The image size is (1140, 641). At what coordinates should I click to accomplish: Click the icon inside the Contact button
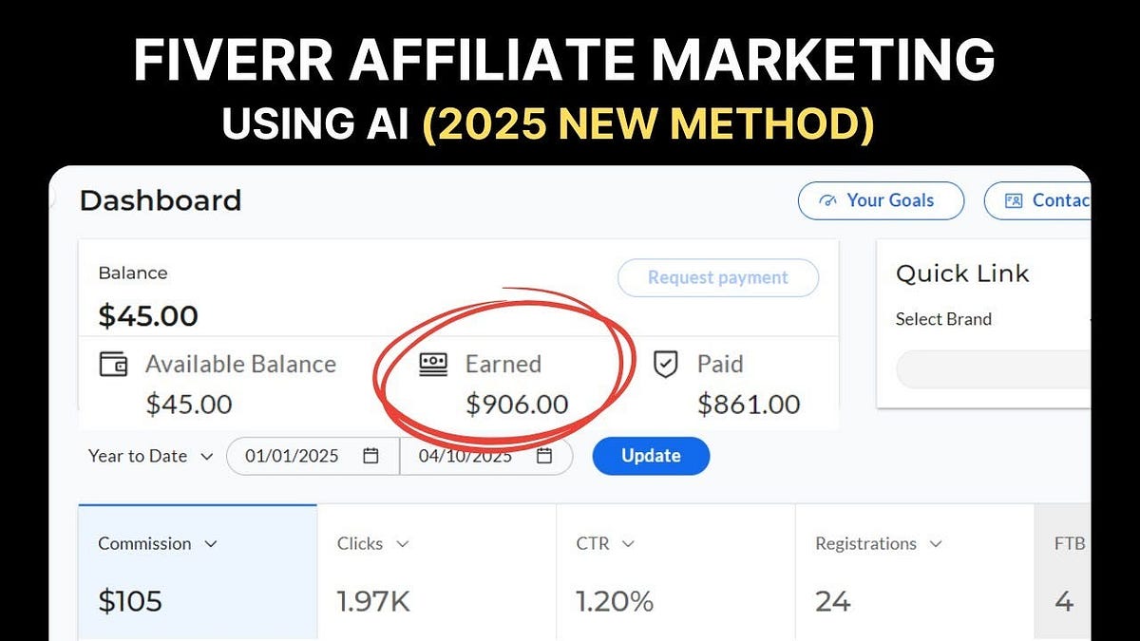pos(1014,200)
